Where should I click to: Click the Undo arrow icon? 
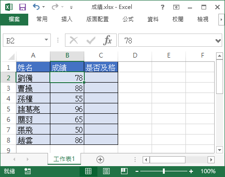(36, 7)
